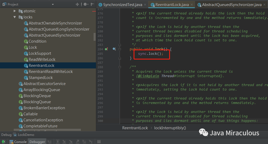This screenshot has width=268, height=144.
Task: Hide the Project tool window
Action: (92, 4)
